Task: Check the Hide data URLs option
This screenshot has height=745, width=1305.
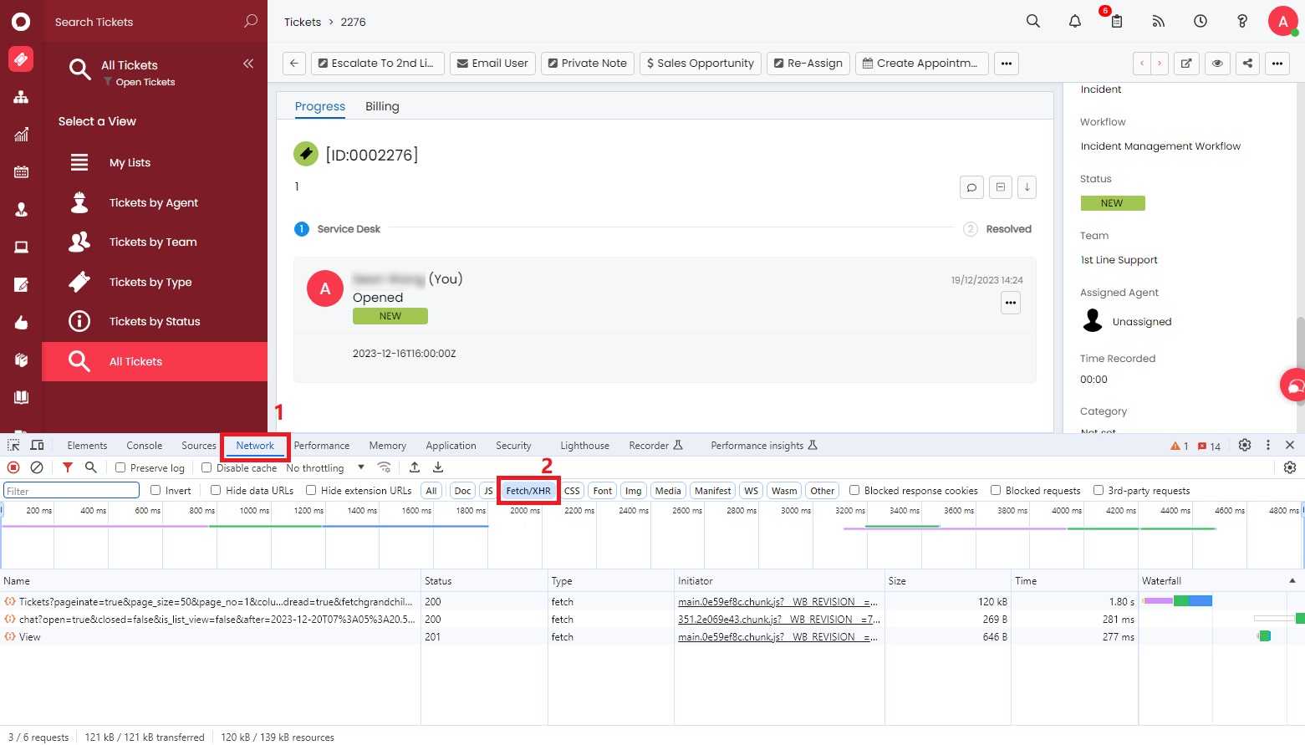Action: pos(216,491)
